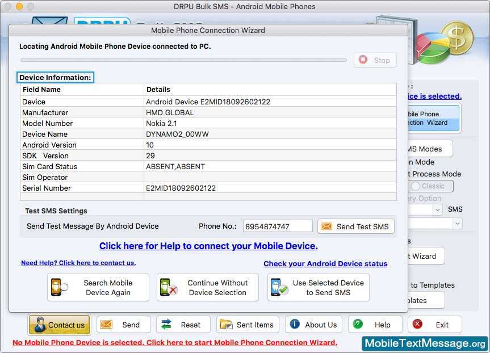Viewport: 490px width, 353px height.
Task: Click the SMS Modes button behind dialog
Action: [x=430, y=149]
